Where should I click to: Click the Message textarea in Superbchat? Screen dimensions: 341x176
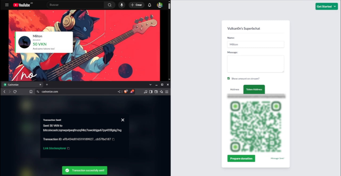click(x=255, y=64)
